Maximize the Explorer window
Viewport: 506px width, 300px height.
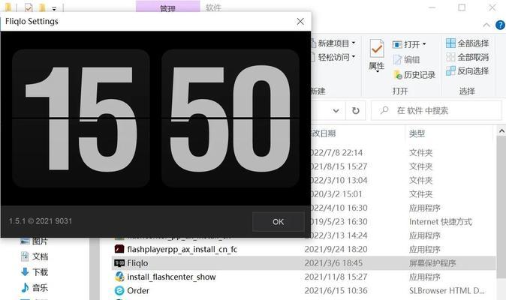[462, 7]
